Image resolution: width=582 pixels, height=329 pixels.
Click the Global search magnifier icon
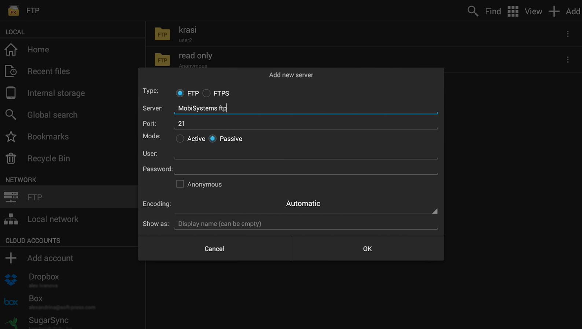pyautogui.click(x=11, y=115)
